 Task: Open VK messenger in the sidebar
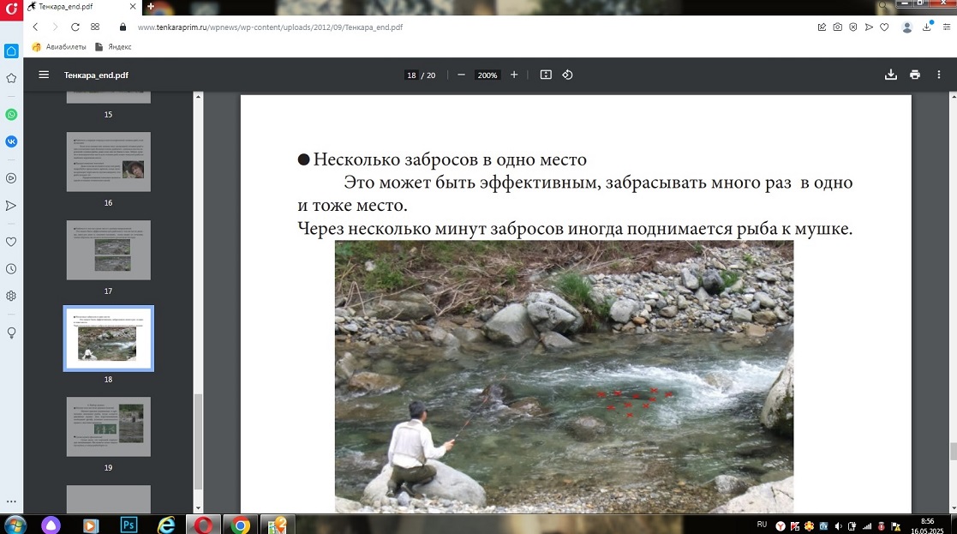11,141
